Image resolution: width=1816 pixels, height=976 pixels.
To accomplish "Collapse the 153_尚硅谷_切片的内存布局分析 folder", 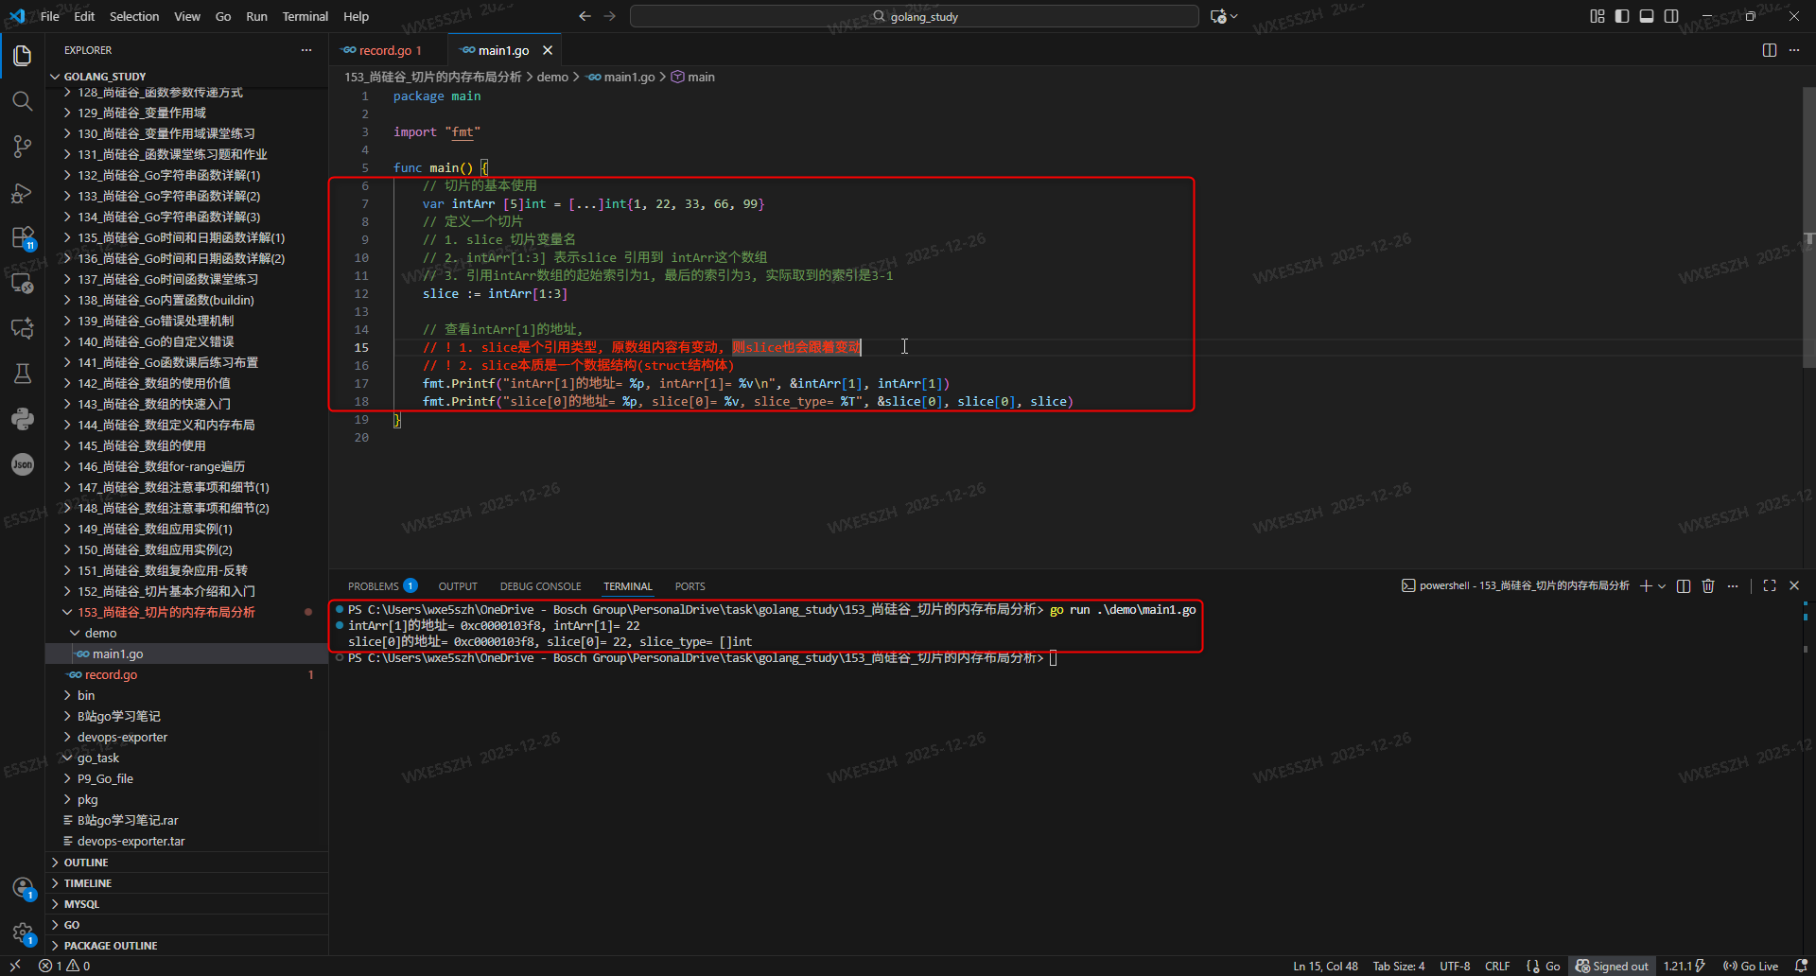I will [x=166, y=612].
